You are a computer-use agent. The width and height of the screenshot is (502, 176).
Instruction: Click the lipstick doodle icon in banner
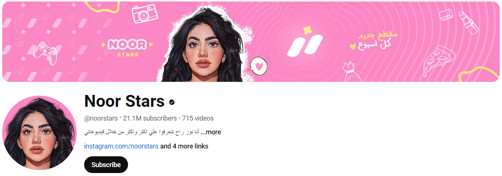468,23
